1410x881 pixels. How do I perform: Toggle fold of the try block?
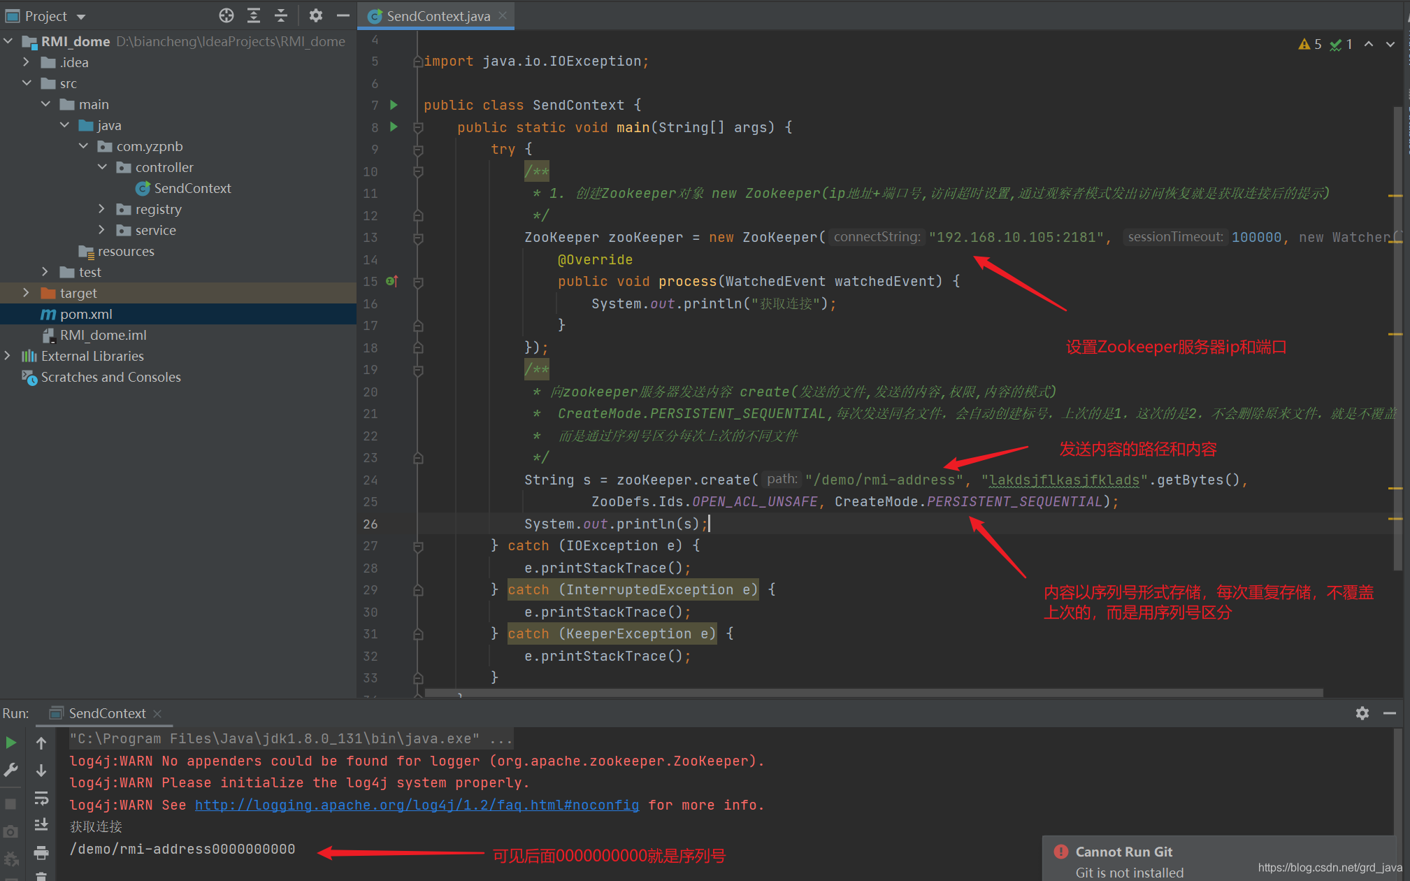418,150
